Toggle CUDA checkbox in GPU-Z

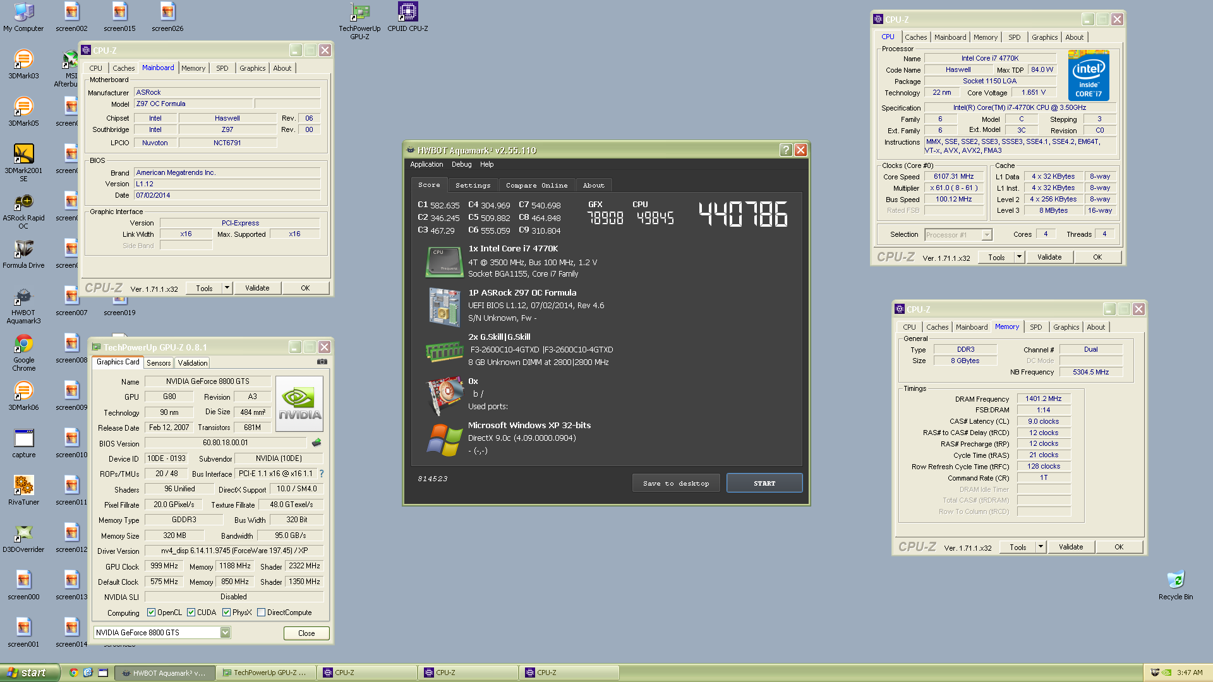191,612
